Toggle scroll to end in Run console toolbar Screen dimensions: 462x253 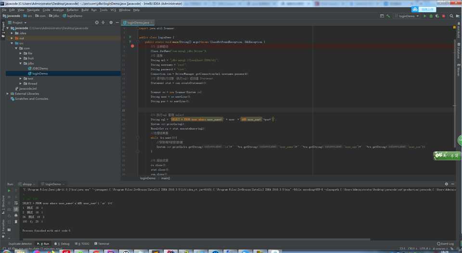[x=16, y=209]
